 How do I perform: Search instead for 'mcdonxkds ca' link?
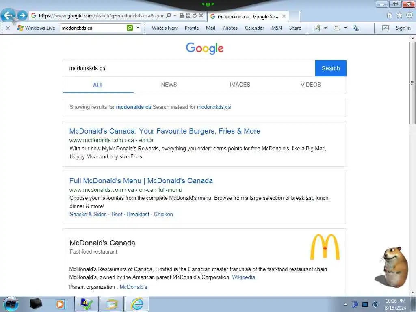coord(214,107)
